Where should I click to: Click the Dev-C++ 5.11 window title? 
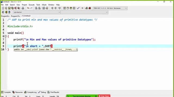(12, 2)
